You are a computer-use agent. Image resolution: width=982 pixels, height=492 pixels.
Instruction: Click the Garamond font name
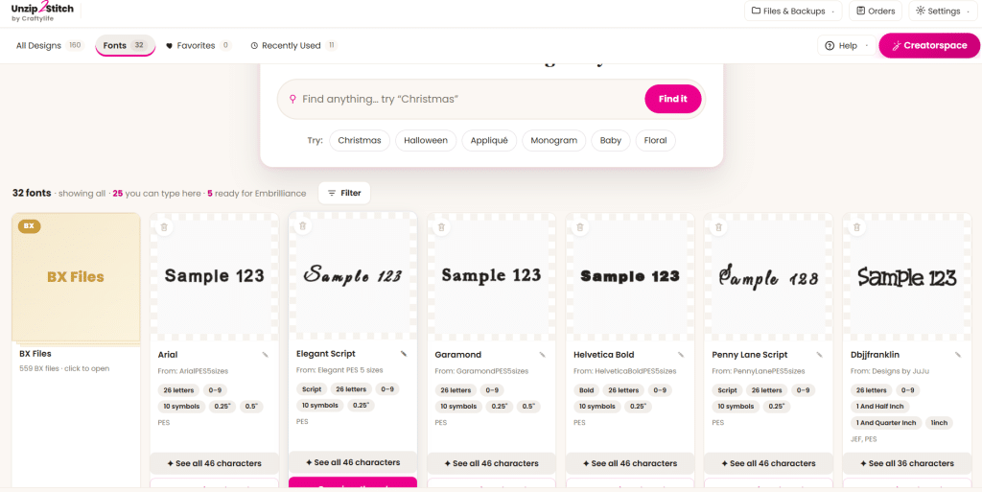(x=457, y=355)
